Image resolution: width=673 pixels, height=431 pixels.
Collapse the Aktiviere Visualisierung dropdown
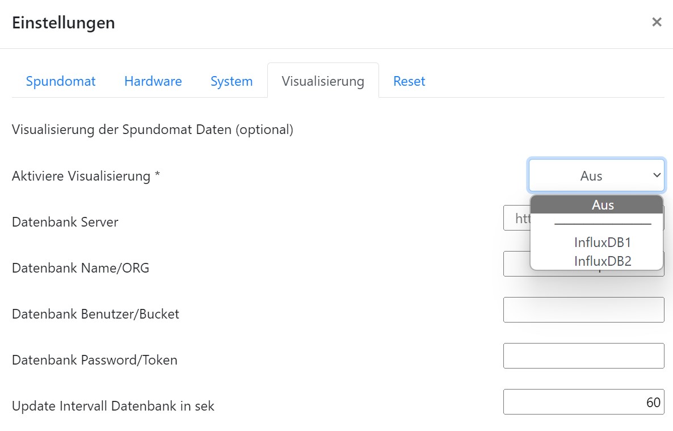tap(596, 175)
